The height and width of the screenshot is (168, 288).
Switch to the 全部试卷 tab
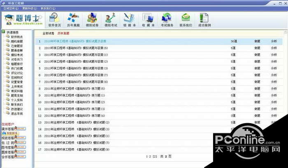pyautogui.click(x=48, y=33)
